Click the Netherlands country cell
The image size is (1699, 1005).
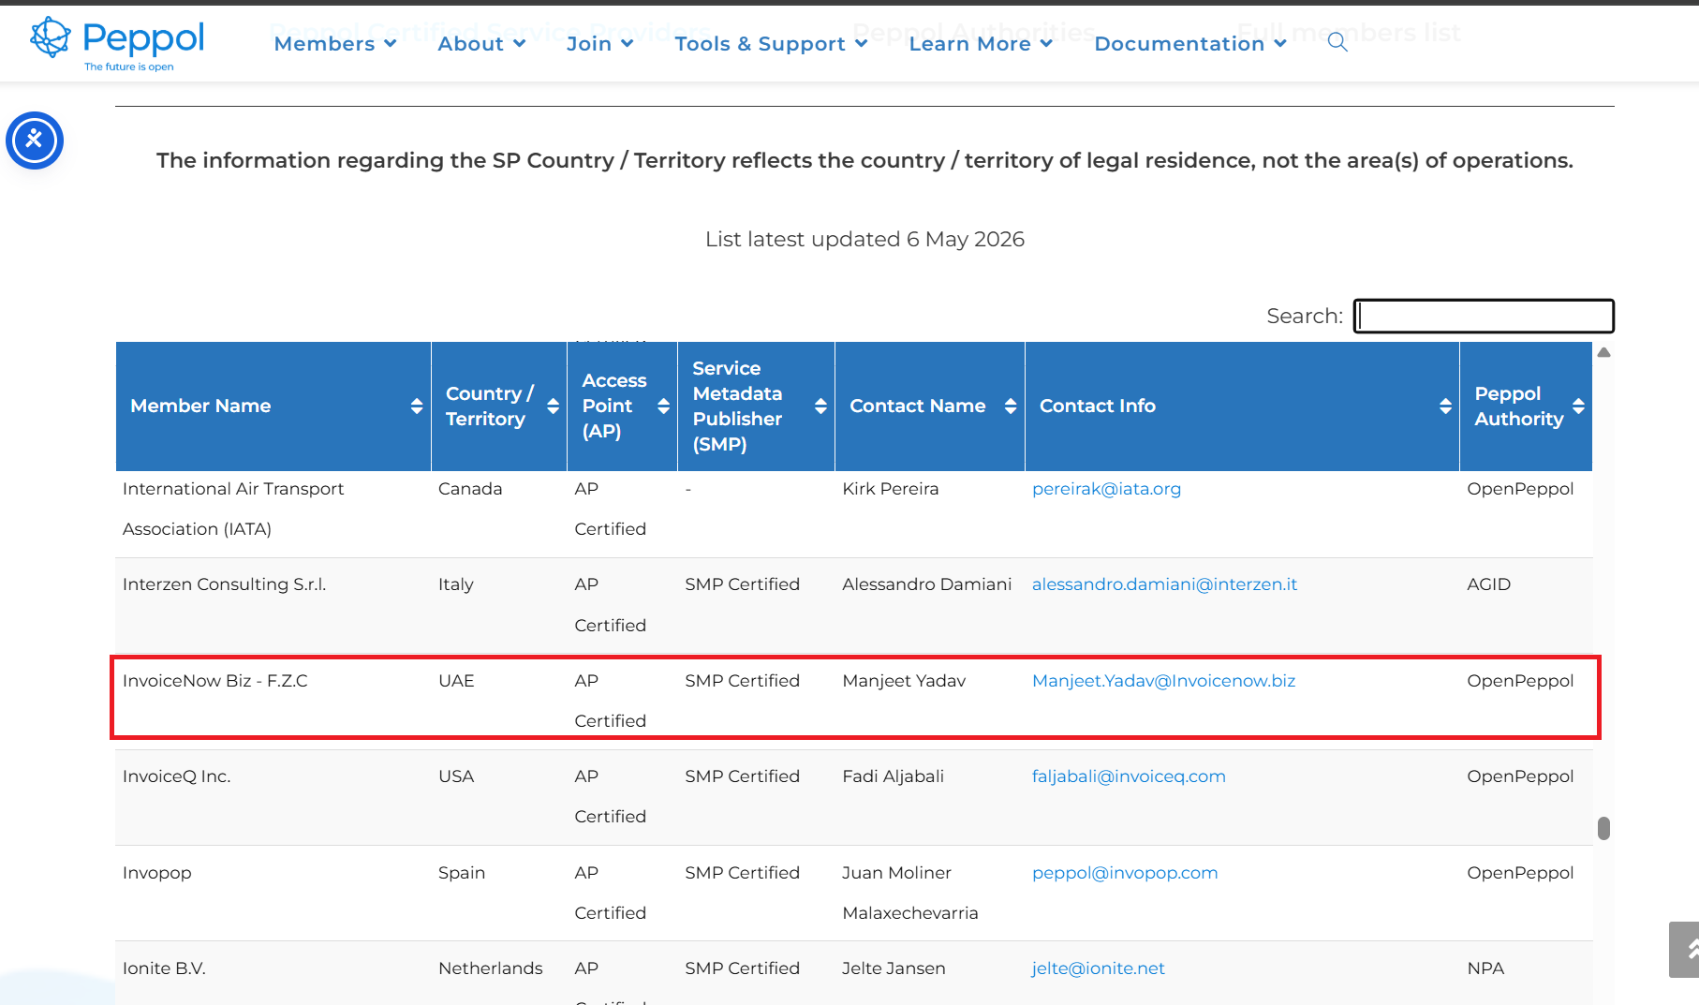(x=490, y=968)
